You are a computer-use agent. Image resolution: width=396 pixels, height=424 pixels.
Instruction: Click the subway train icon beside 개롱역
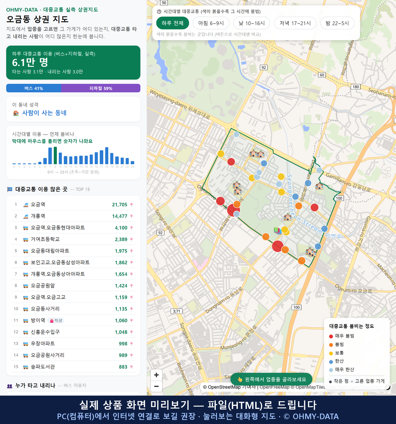(x=26, y=216)
